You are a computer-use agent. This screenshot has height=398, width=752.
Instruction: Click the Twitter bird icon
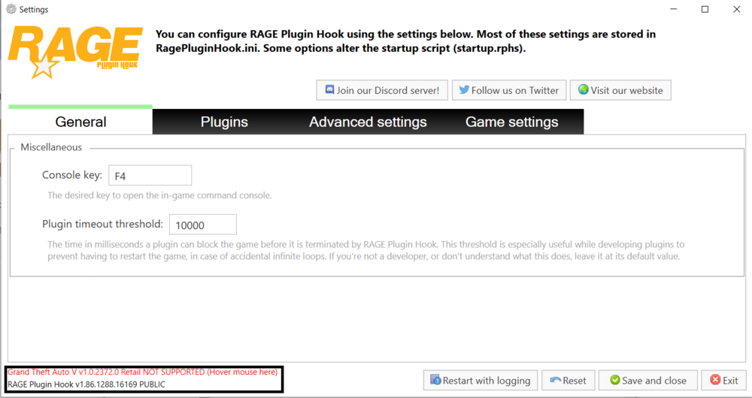pos(464,90)
